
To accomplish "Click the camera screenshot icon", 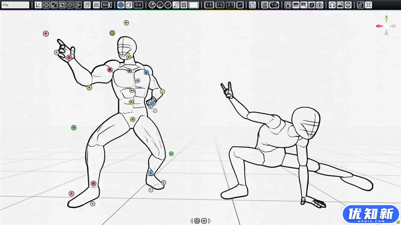I will 320,5.
